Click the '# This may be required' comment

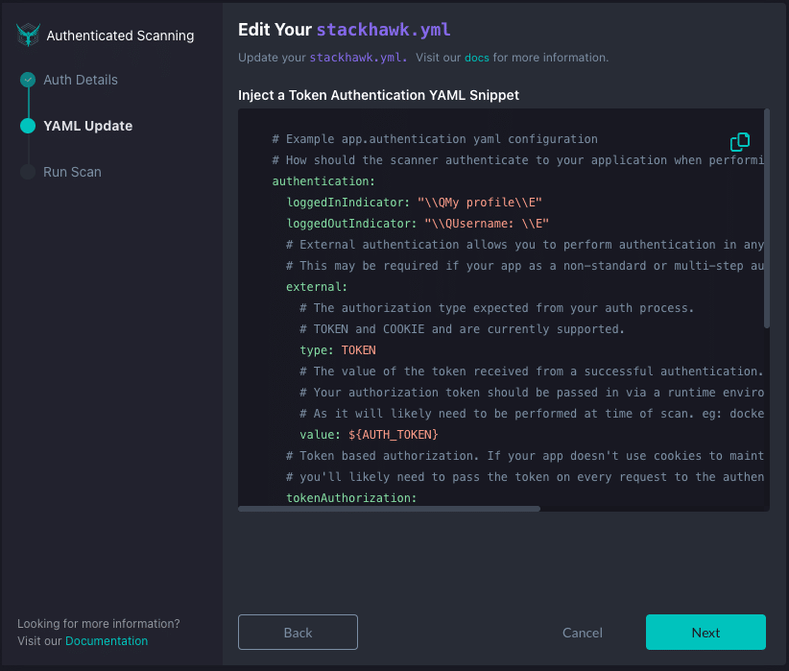point(525,266)
